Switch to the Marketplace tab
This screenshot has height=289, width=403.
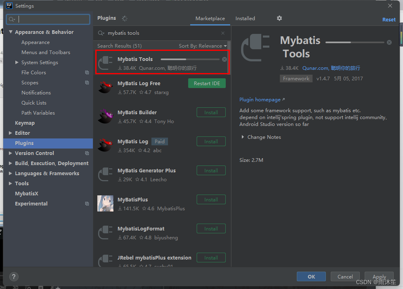pyautogui.click(x=210, y=19)
